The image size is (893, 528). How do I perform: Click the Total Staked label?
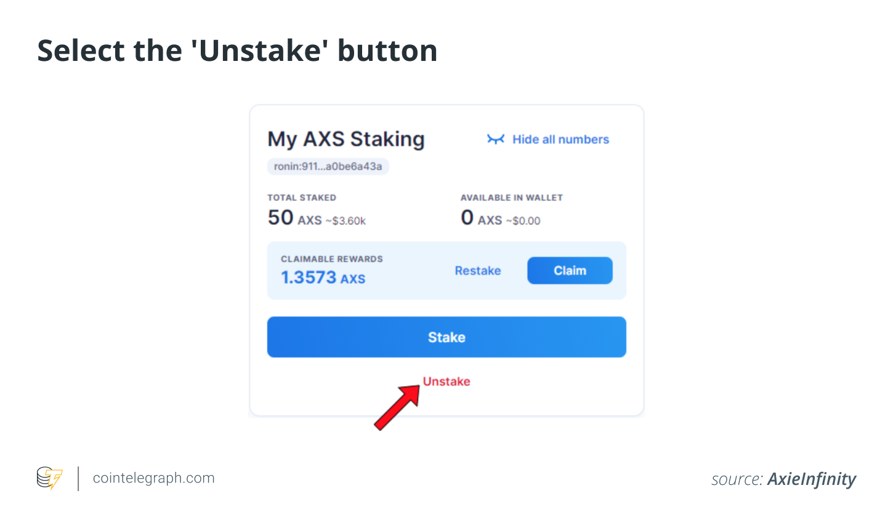click(x=302, y=198)
